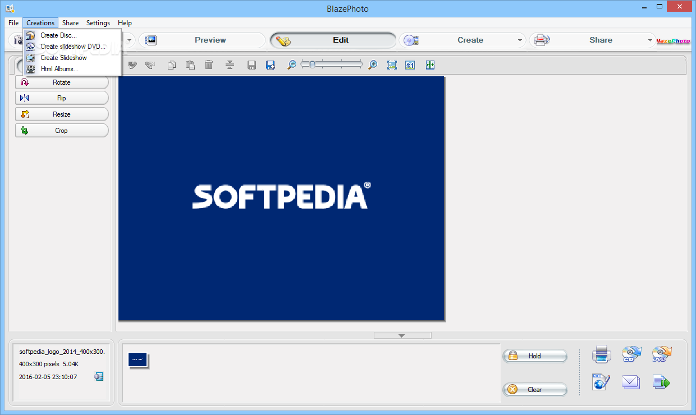Click the Flip button
696x415 pixels.
click(62, 98)
